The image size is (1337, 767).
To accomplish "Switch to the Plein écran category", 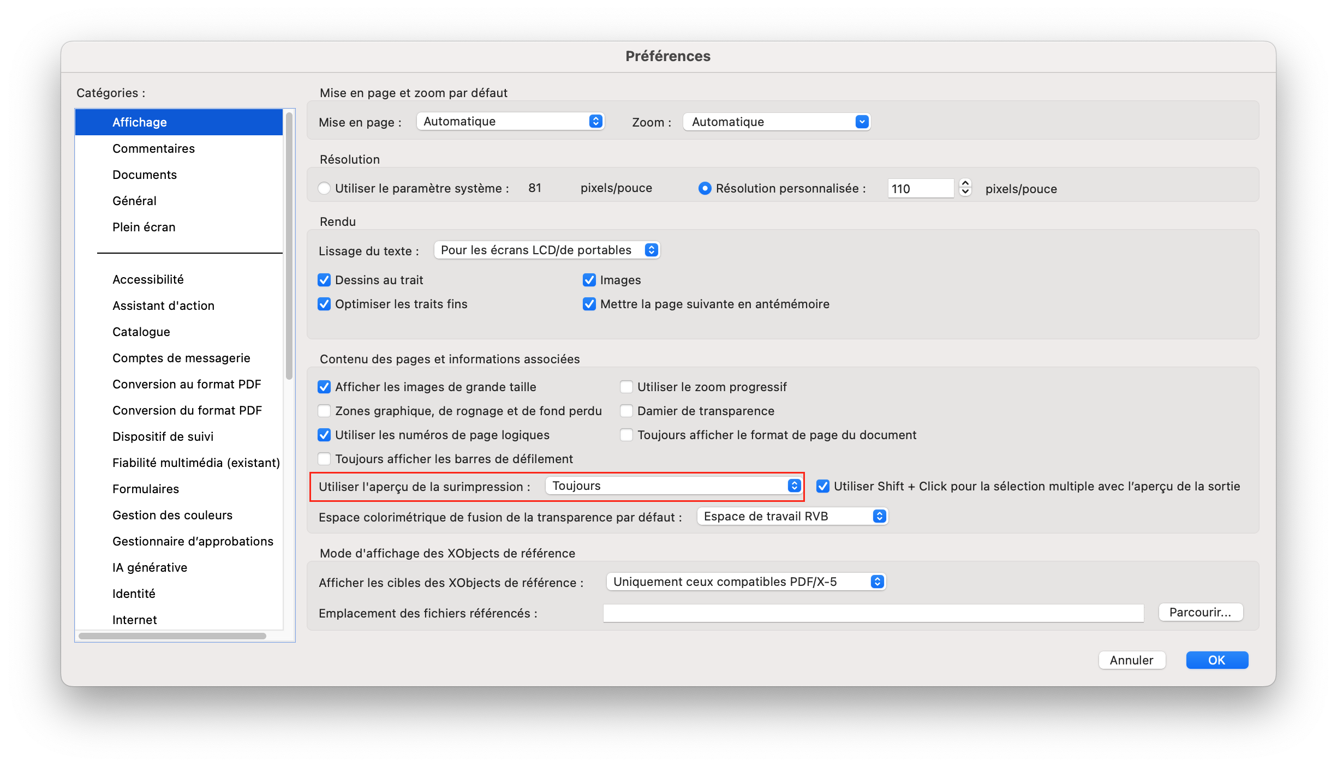I will click(144, 227).
